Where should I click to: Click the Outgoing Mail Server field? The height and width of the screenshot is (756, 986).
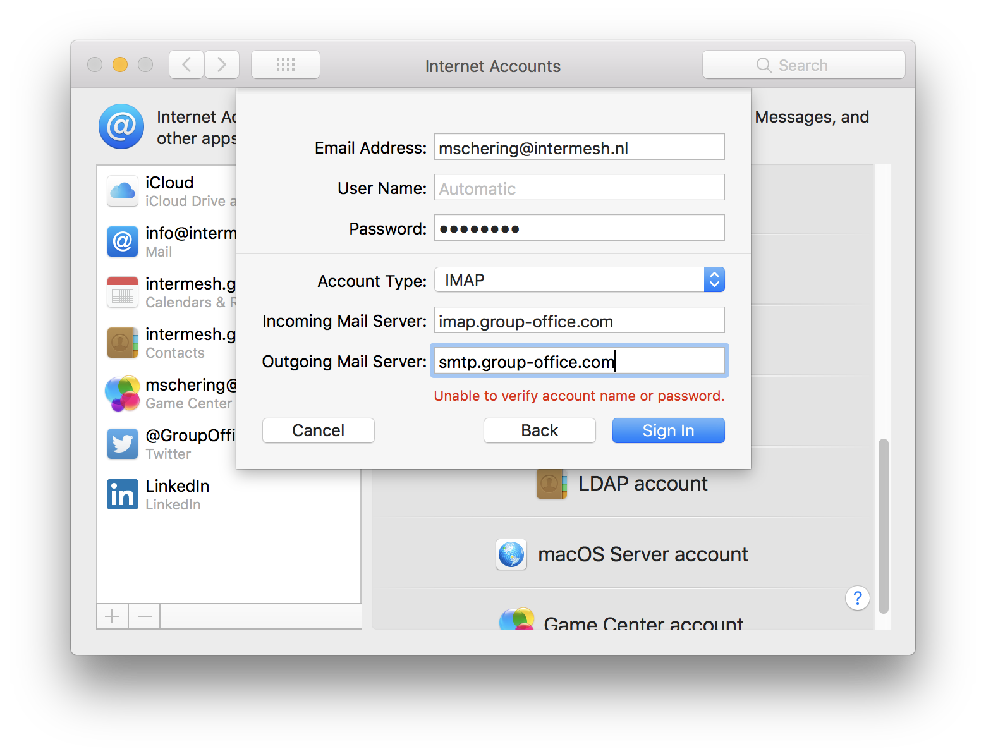[580, 360]
